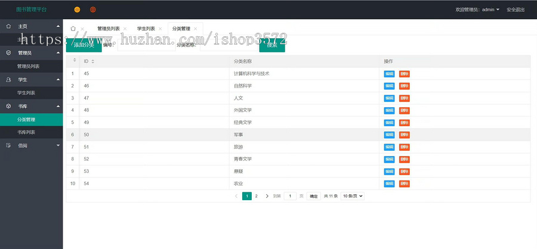Image resolution: width=537 pixels, height=249 pixels.
Task: Collapse the 学生 sidebar section
Action: click(58, 80)
